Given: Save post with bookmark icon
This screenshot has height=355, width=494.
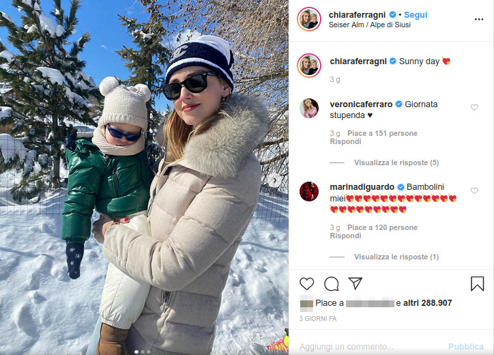Looking at the screenshot, I should pos(478,283).
